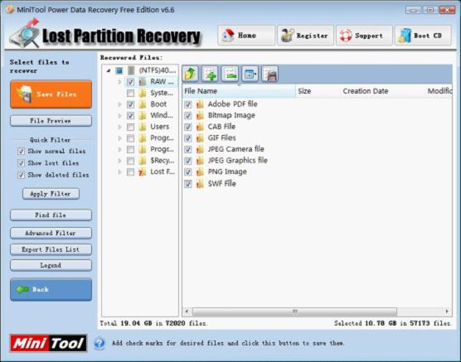Uncheck the Adobe PDF file checkbox
Viewport: 461px width, 362px height.
[188, 104]
